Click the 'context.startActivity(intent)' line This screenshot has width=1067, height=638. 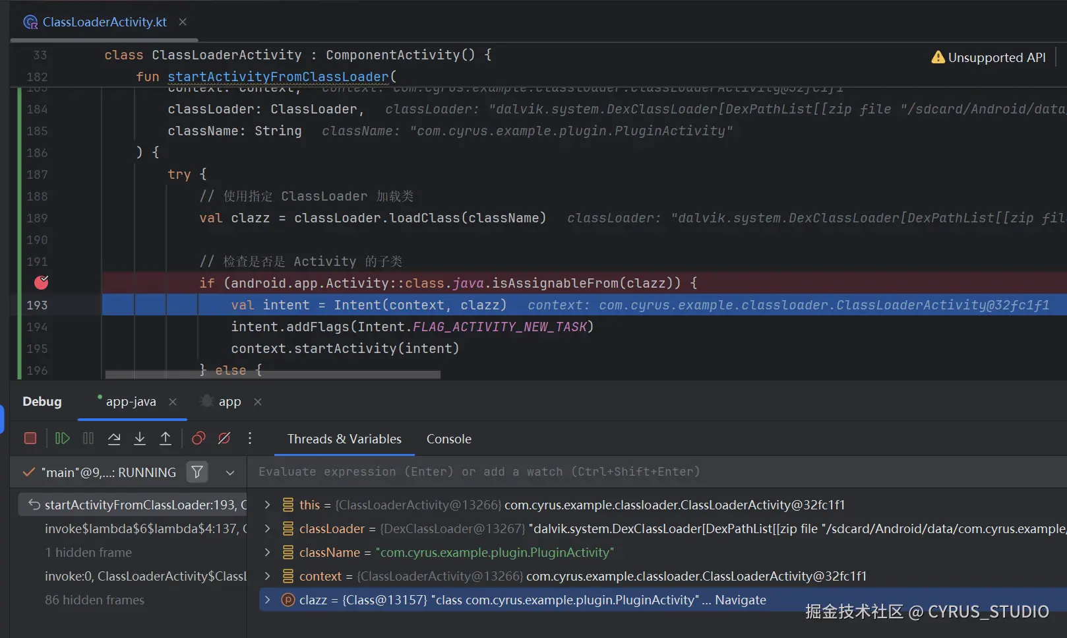(345, 348)
